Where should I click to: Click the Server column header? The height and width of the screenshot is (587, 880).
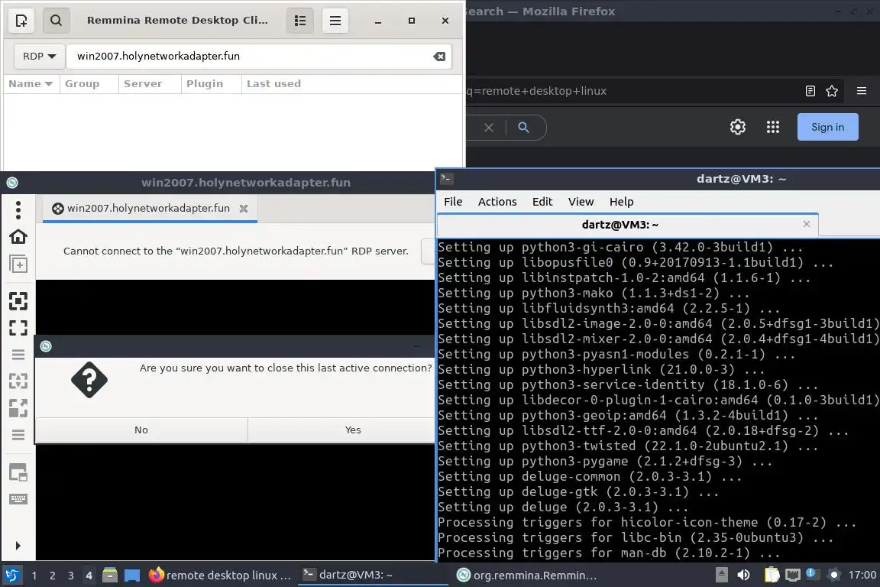point(149,84)
